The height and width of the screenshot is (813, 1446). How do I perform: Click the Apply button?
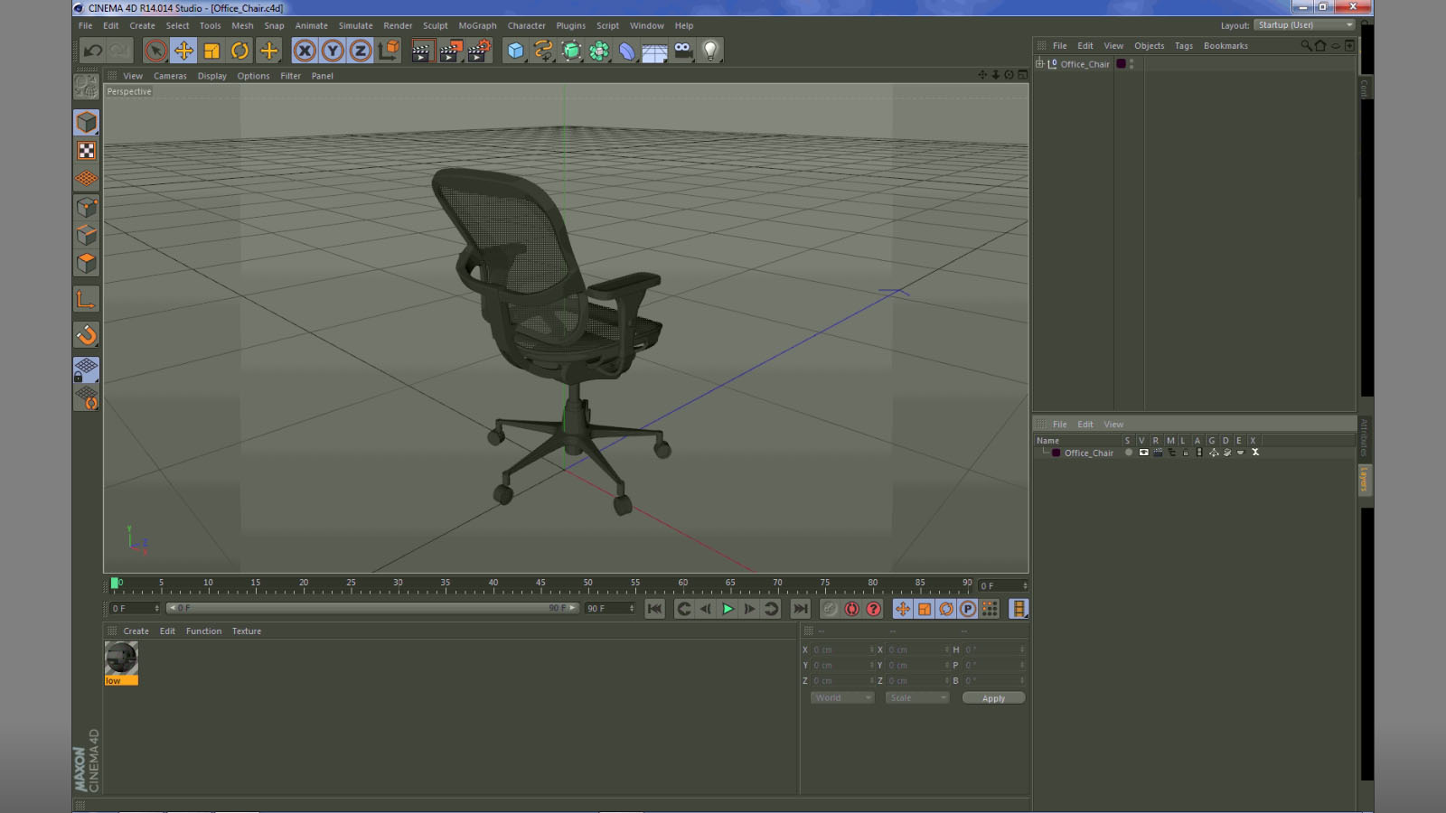point(993,698)
